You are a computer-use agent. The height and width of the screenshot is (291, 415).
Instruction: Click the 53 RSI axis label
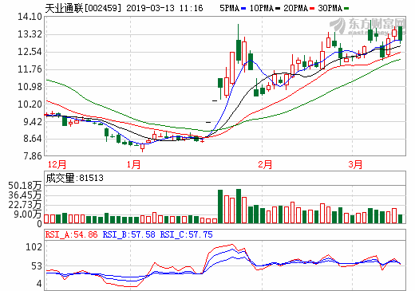click(37, 266)
